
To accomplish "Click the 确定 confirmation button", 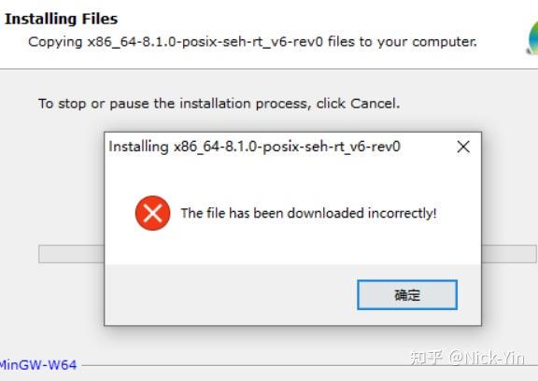I will [407, 295].
